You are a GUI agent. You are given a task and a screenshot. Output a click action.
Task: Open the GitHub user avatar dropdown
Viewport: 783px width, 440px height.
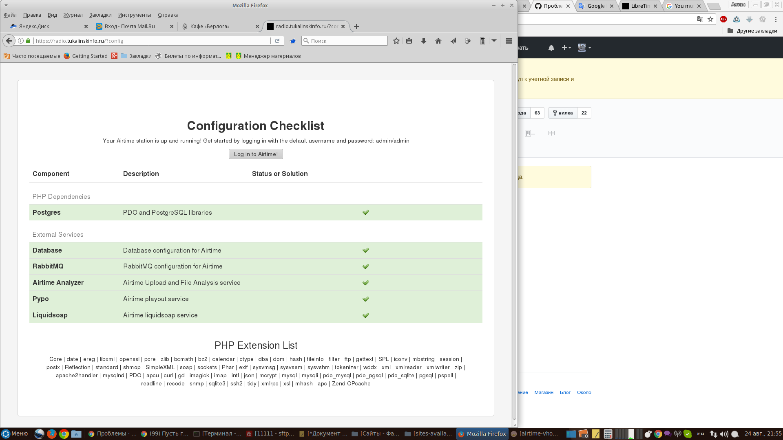click(x=584, y=48)
